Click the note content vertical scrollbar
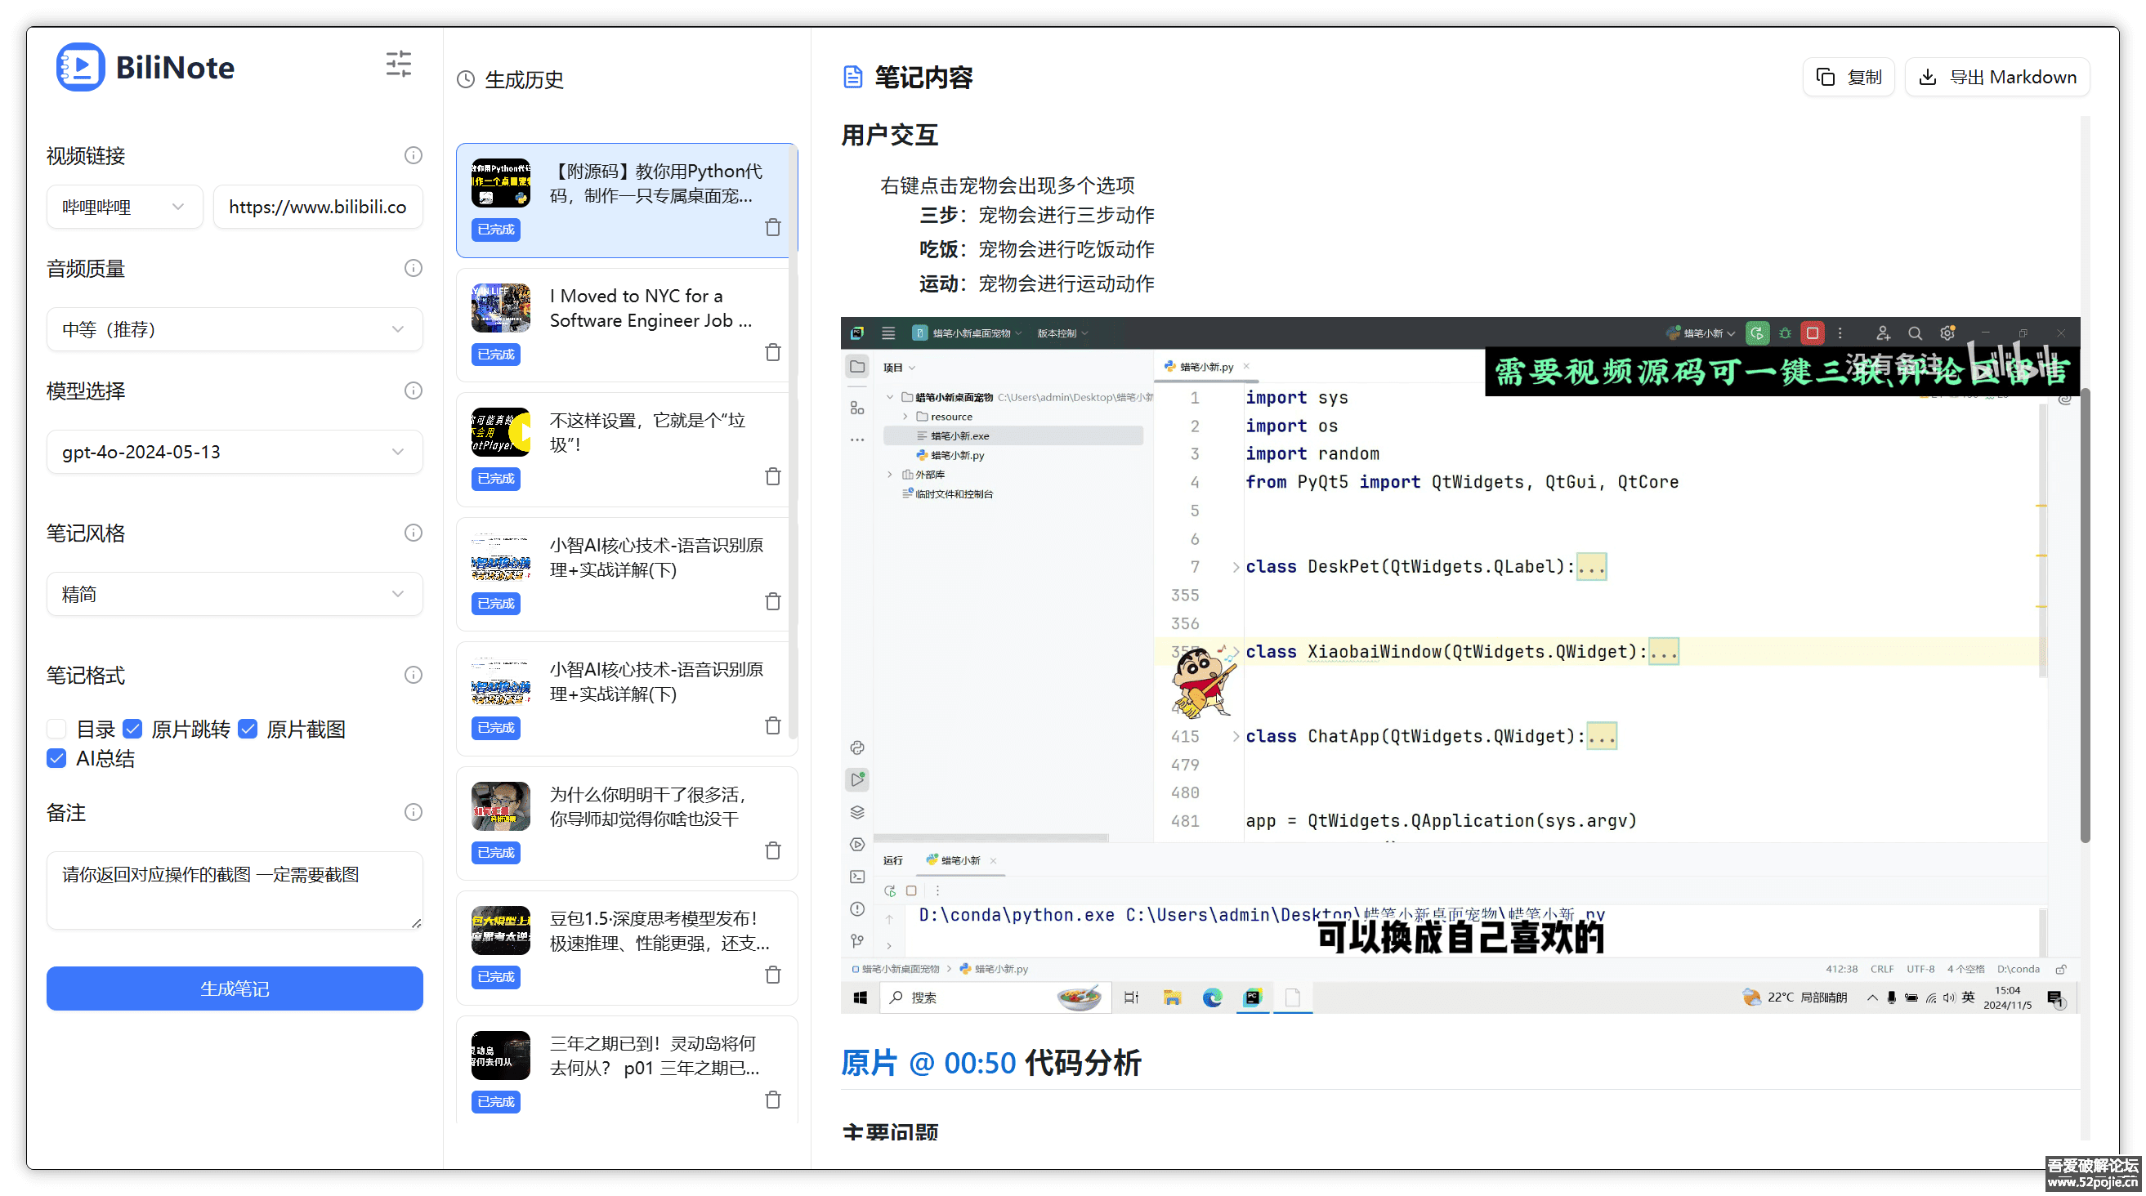 click(x=2086, y=616)
